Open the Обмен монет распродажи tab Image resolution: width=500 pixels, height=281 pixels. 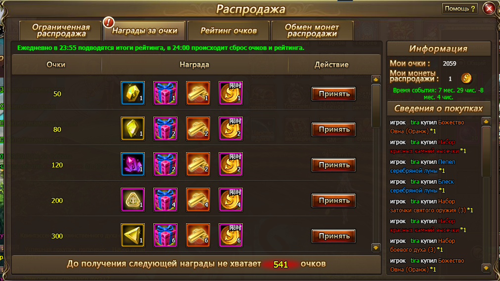pyautogui.click(x=312, y=31)
